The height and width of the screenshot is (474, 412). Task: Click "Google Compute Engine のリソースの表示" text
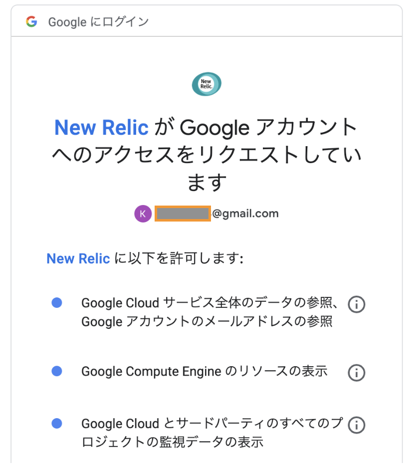204,371
